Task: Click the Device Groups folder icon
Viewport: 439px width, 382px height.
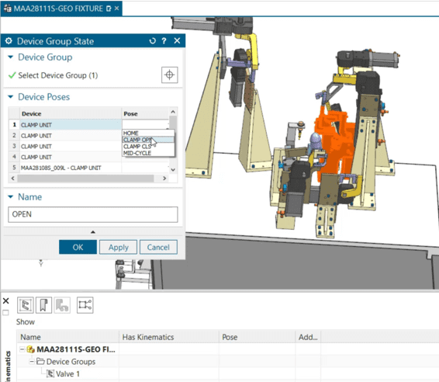Action: pyautogui.click(x=41, y=361)
